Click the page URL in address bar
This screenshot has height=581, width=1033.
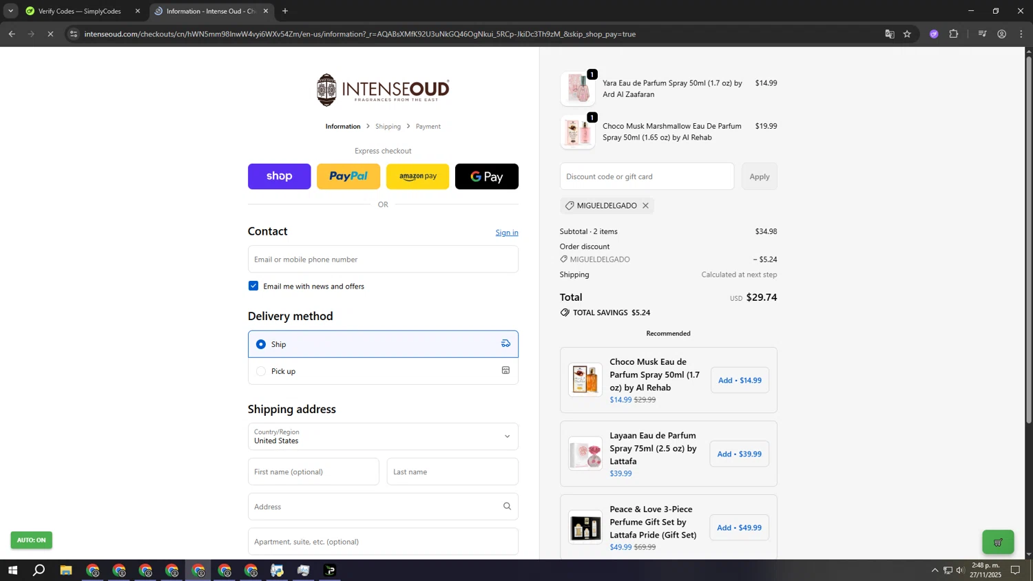click(359, 34)
